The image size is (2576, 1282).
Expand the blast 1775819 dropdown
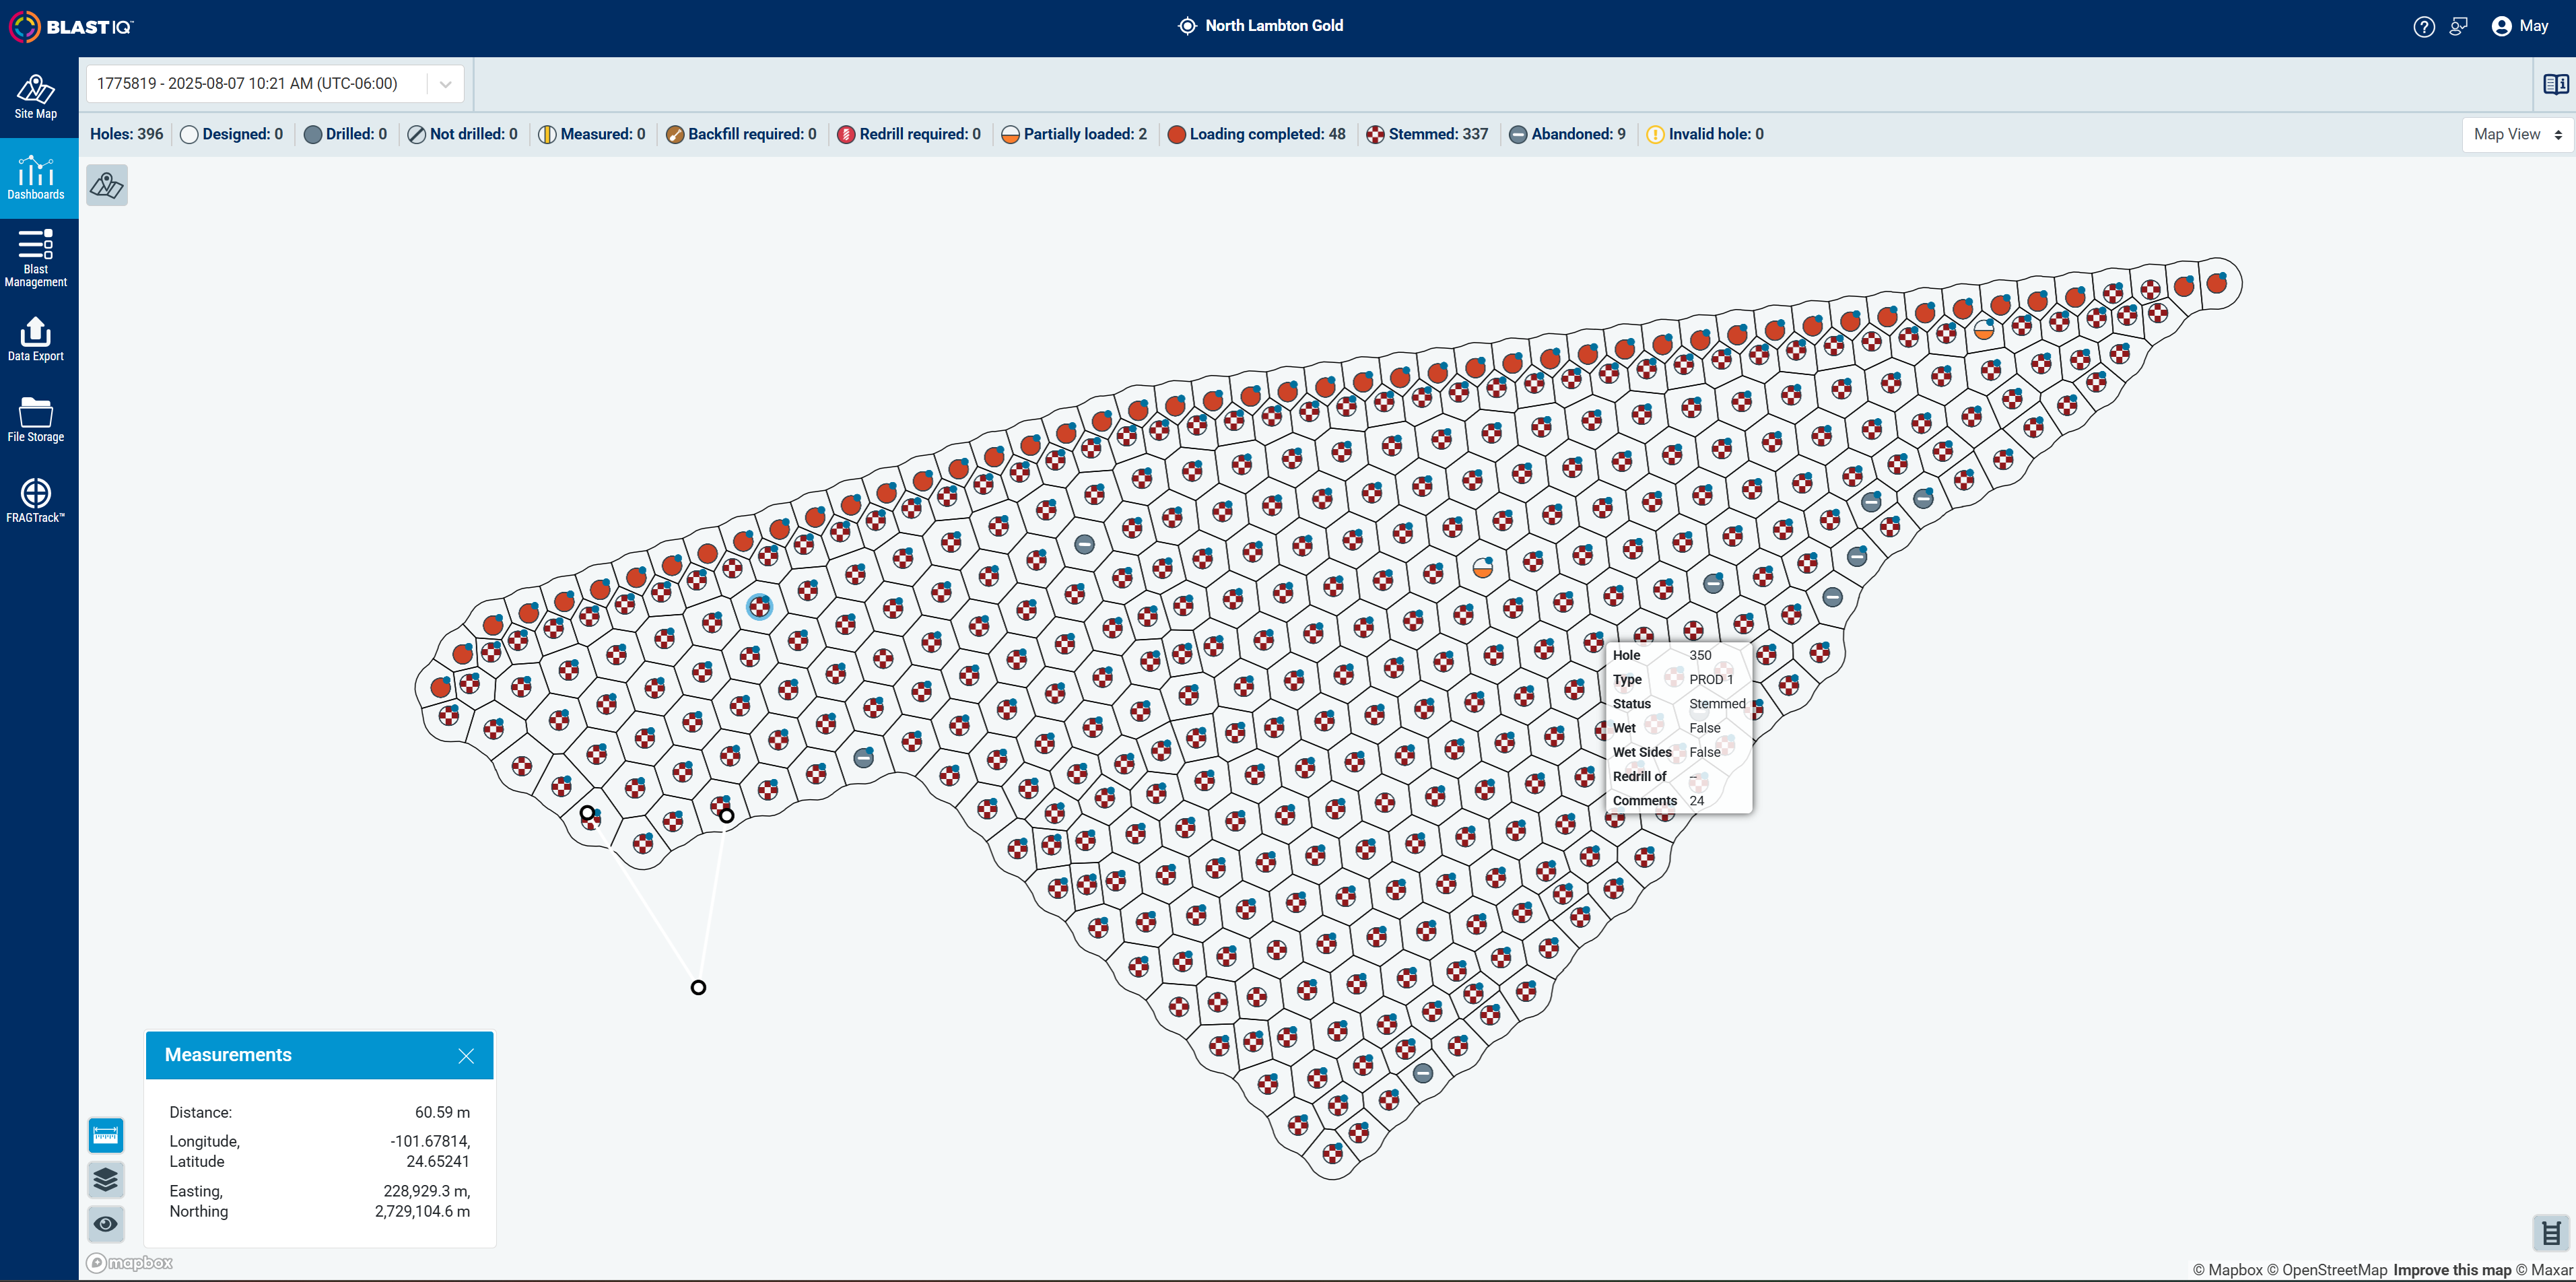tap(275, 84)
